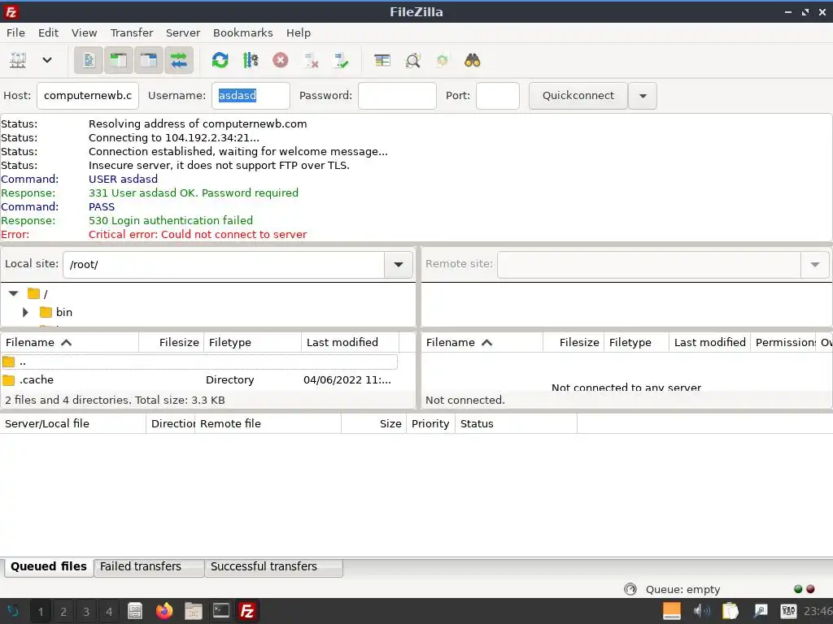Image resolution: width=833 pixels, height=624 pixels.
Task: Sort local files by Filename column
Action: [x=70, y=342]
